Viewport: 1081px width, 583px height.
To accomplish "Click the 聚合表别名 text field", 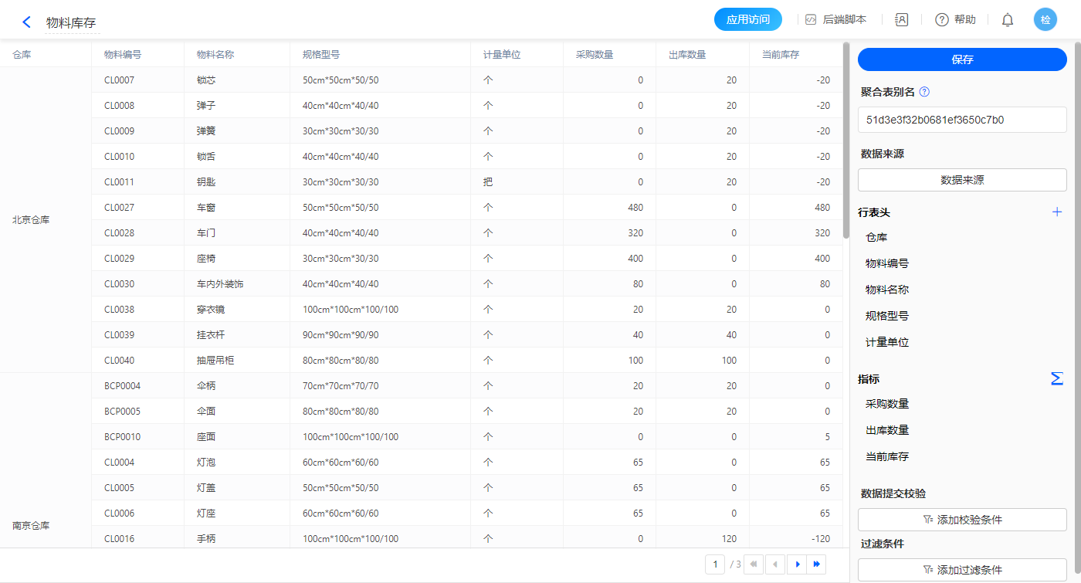I will point(962,120).
